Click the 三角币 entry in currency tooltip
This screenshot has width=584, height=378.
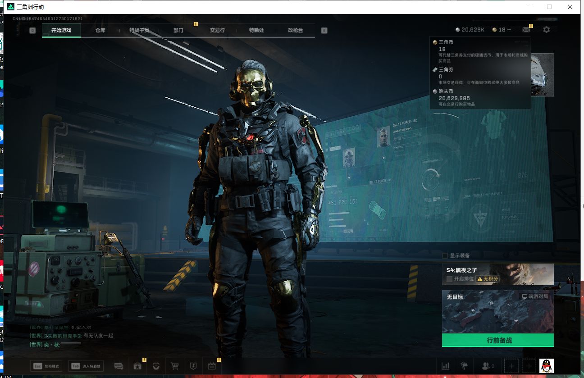(x=480, y=51)
